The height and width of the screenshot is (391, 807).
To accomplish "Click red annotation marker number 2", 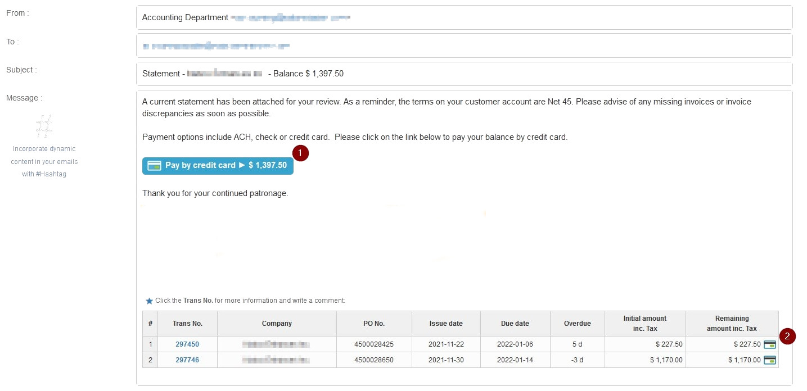I will pyautogui.click(x=787, y=337).
